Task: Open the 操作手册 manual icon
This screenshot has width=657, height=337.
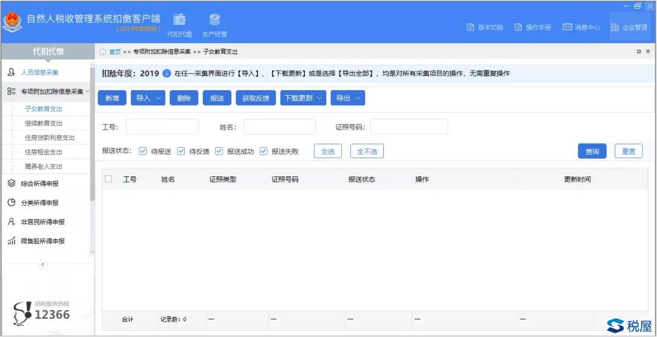Action: [518, 27]
